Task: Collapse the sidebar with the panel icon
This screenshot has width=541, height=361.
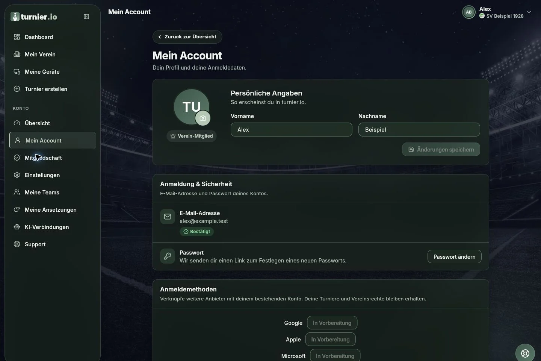Action: 86,17
